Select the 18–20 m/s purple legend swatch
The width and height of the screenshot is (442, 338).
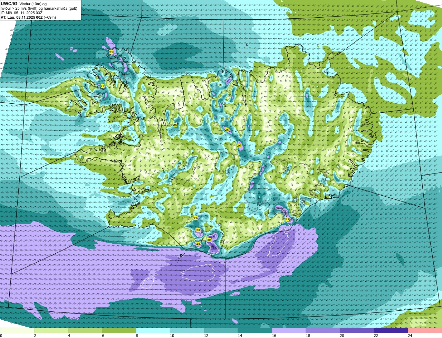pyautogui.click(x=323, y=331)
